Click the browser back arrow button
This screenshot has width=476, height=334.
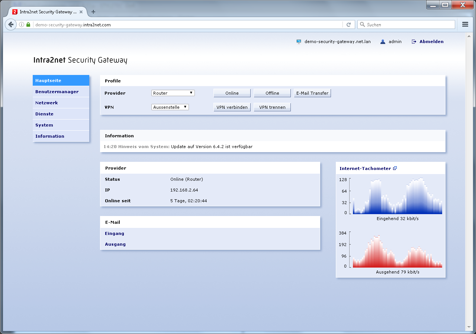click(x=11, y=24)
